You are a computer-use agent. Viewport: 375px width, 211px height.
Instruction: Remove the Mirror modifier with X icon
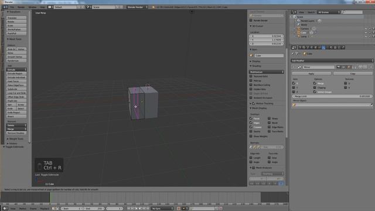[371, 67]
